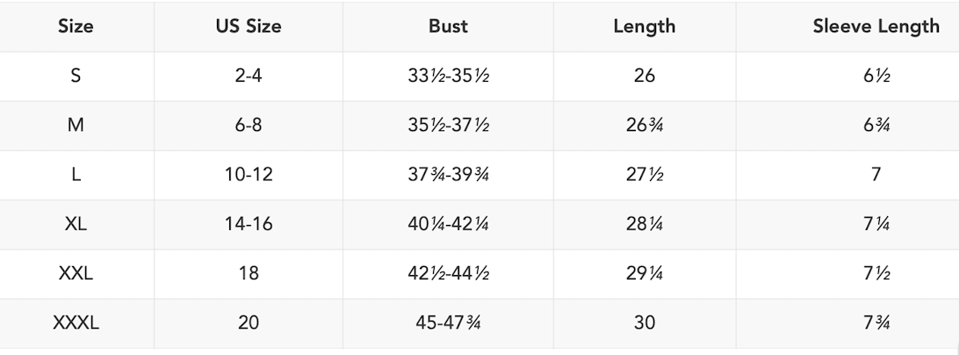This screenshot has height=355, width=959.
Task: Select the M size row label
Action: pyautogui.click(x=76, y=125)
